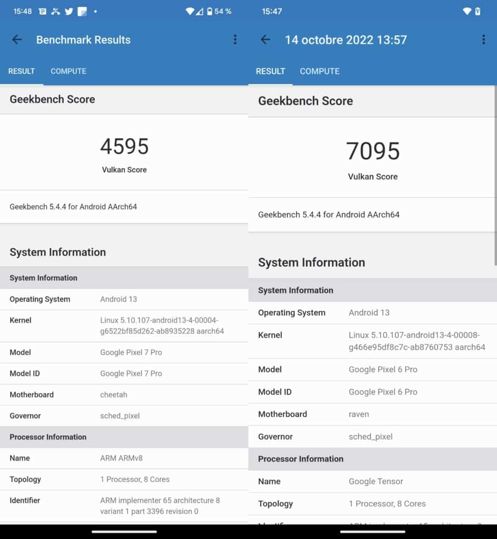Tap the "14 octobre 2022 13:57" title
This screenshot has width=497, height=539.
[x=346, y=40]
